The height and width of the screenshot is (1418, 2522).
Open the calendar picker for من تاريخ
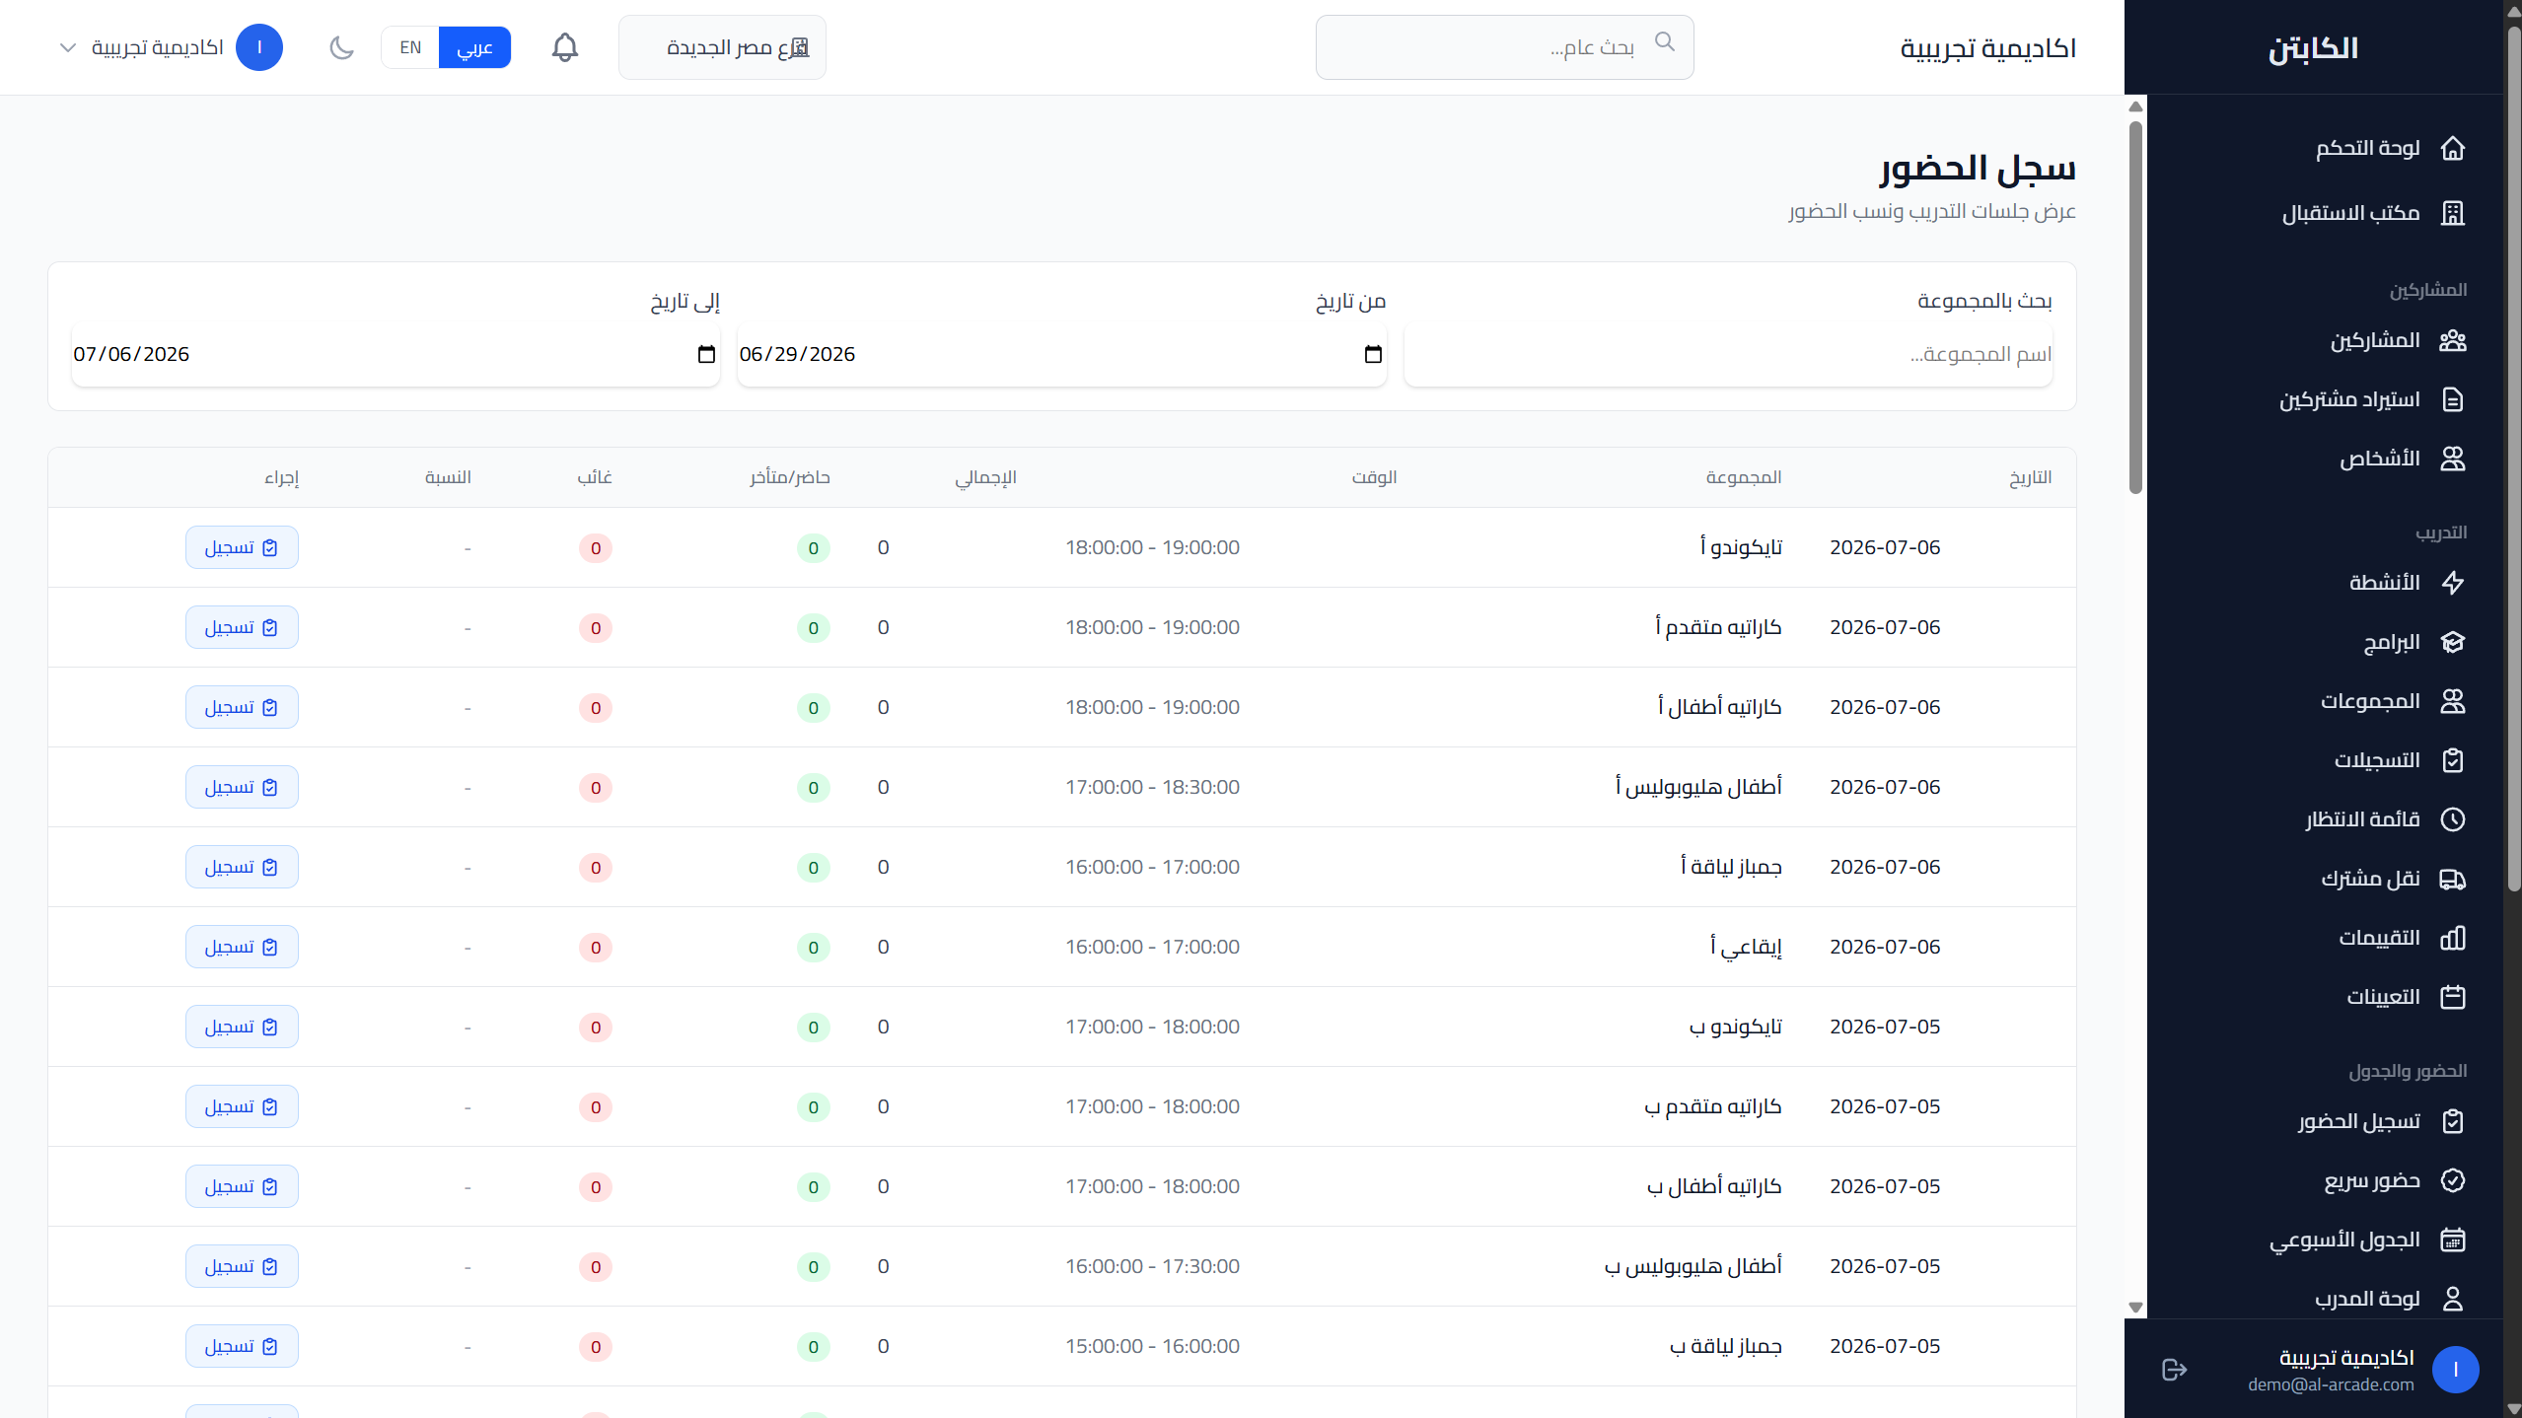click(1372, 354)
